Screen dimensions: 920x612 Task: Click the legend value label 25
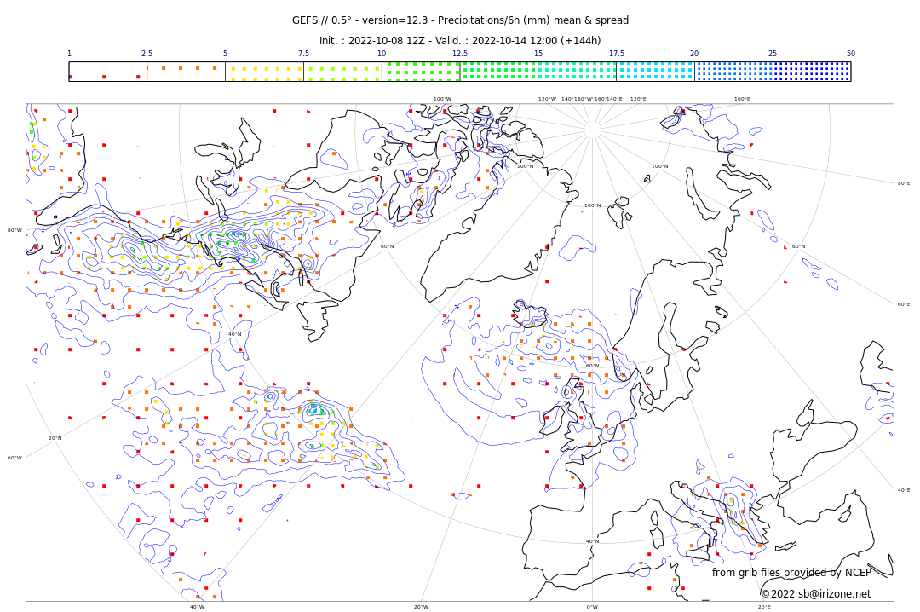coord(773,54)
